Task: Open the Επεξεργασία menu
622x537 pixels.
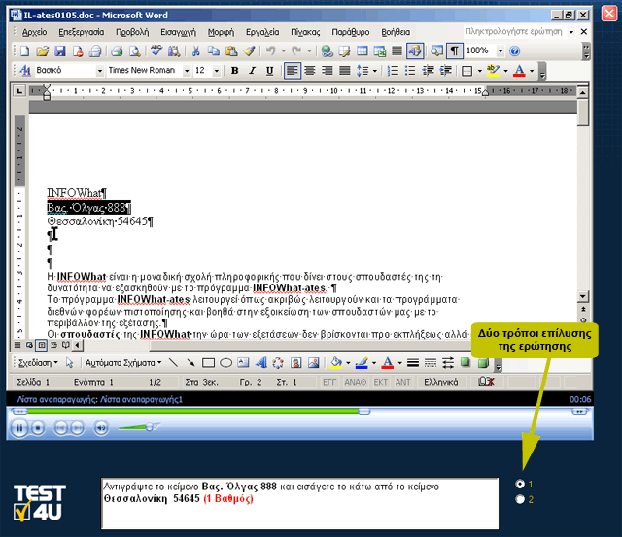Action: 82,32
